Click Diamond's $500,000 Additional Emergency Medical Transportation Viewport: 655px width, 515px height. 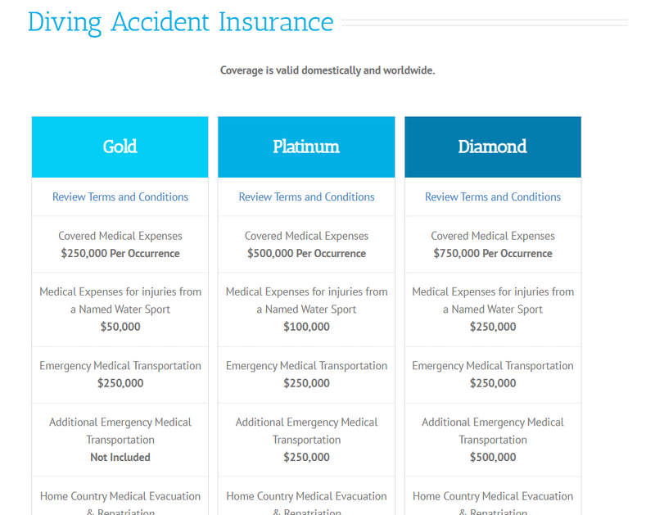(x=493, y=458)
